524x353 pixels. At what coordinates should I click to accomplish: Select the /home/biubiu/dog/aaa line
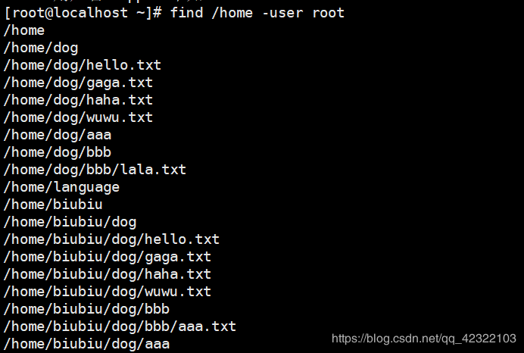click(86, 344)
